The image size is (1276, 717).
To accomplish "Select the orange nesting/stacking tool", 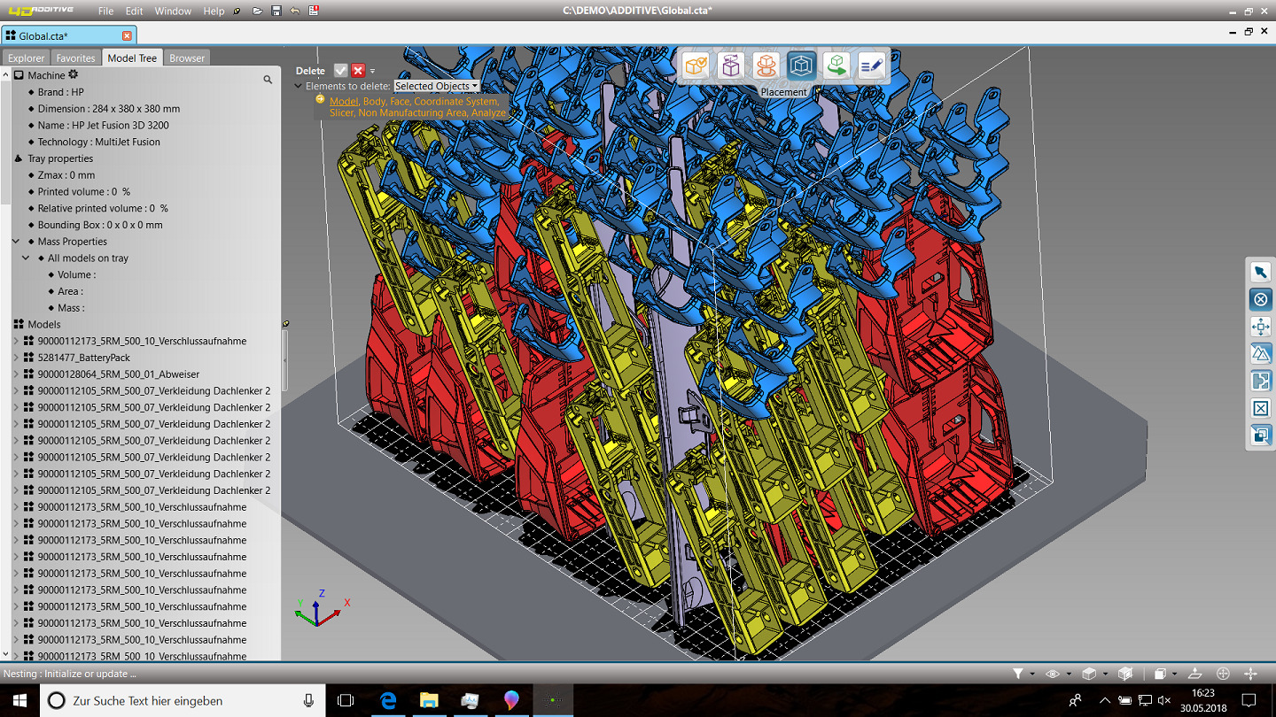I will click(x=766, y=65).
